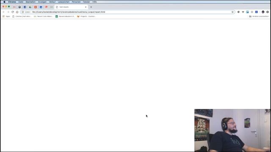Open the Apple menu
The height and width of the screenshot is (152, 271).
click(x=4, y=2)
